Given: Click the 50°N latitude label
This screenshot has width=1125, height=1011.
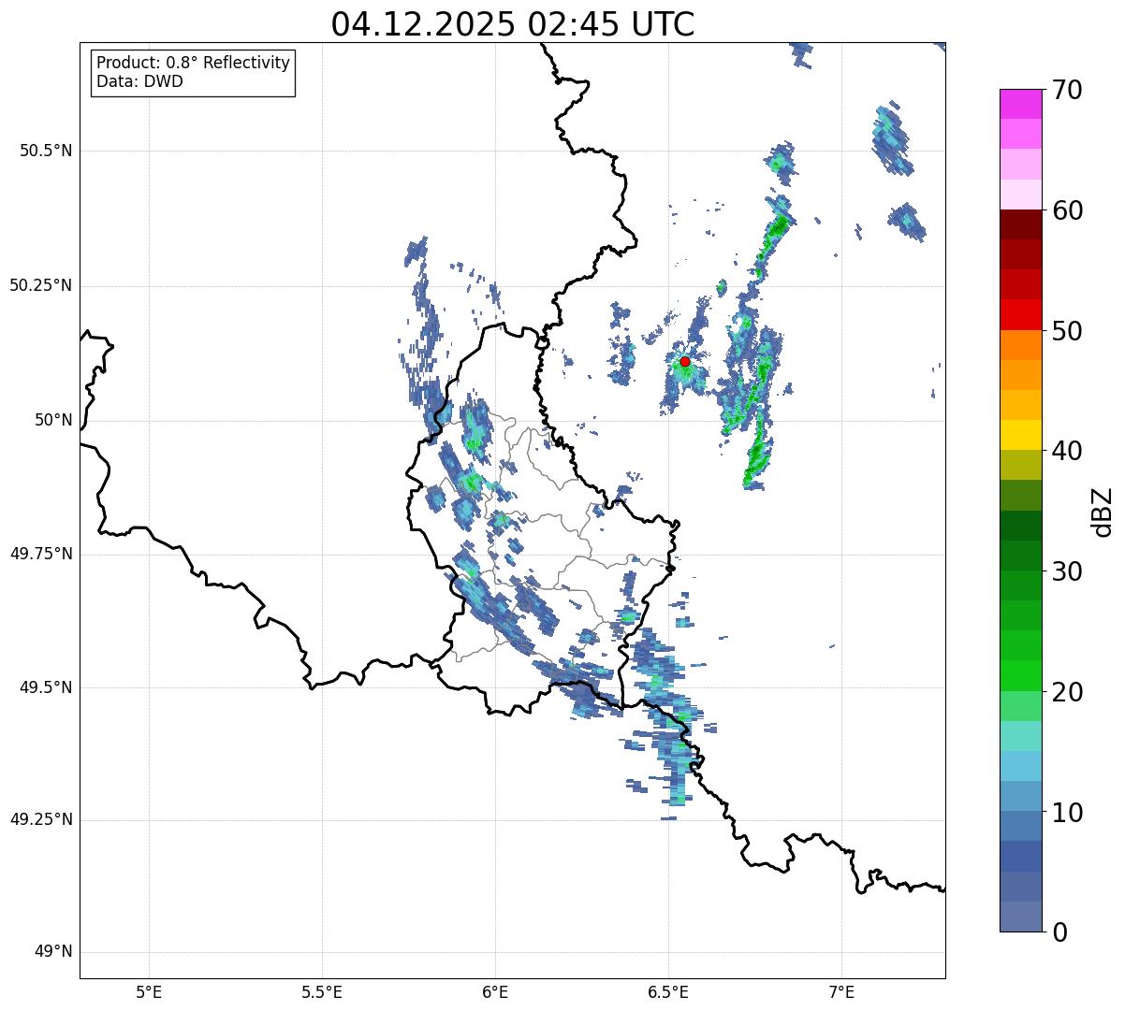Looking at the screenshot, I should pyautogui.click(x=53, y=420).
